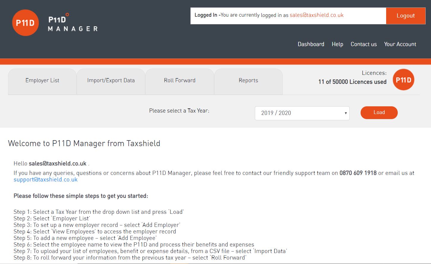Click the Step 7 'Import Data' instruction

click(150, 251)
